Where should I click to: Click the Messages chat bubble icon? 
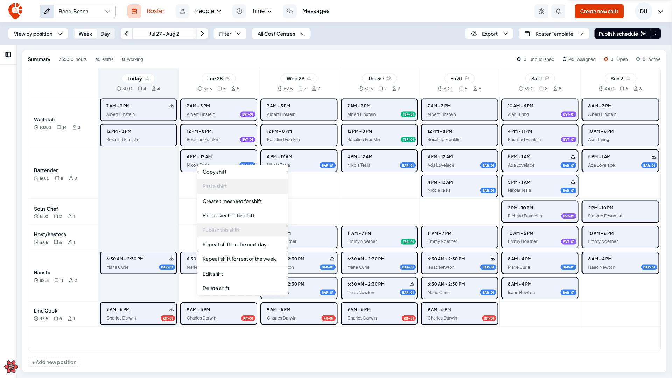[290, 11]
